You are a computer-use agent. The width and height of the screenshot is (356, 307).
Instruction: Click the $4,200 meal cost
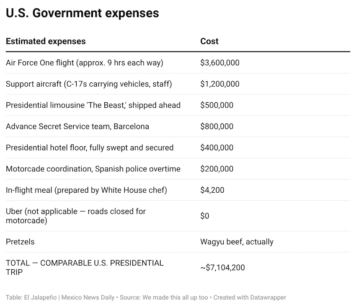coord(212,190)
